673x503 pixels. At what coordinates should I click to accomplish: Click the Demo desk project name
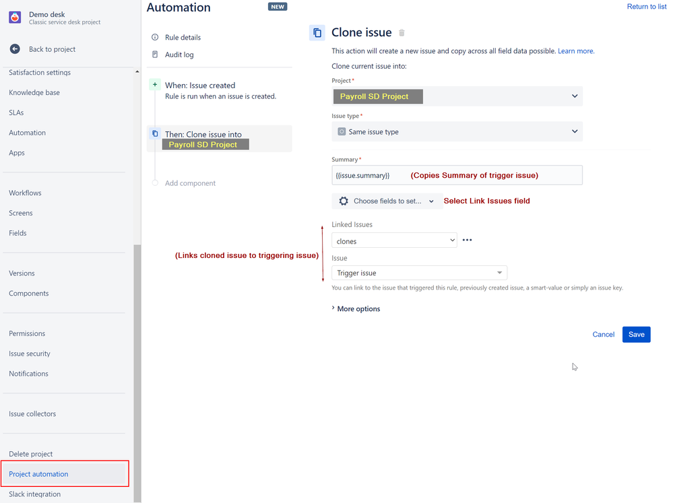[46, 14]
